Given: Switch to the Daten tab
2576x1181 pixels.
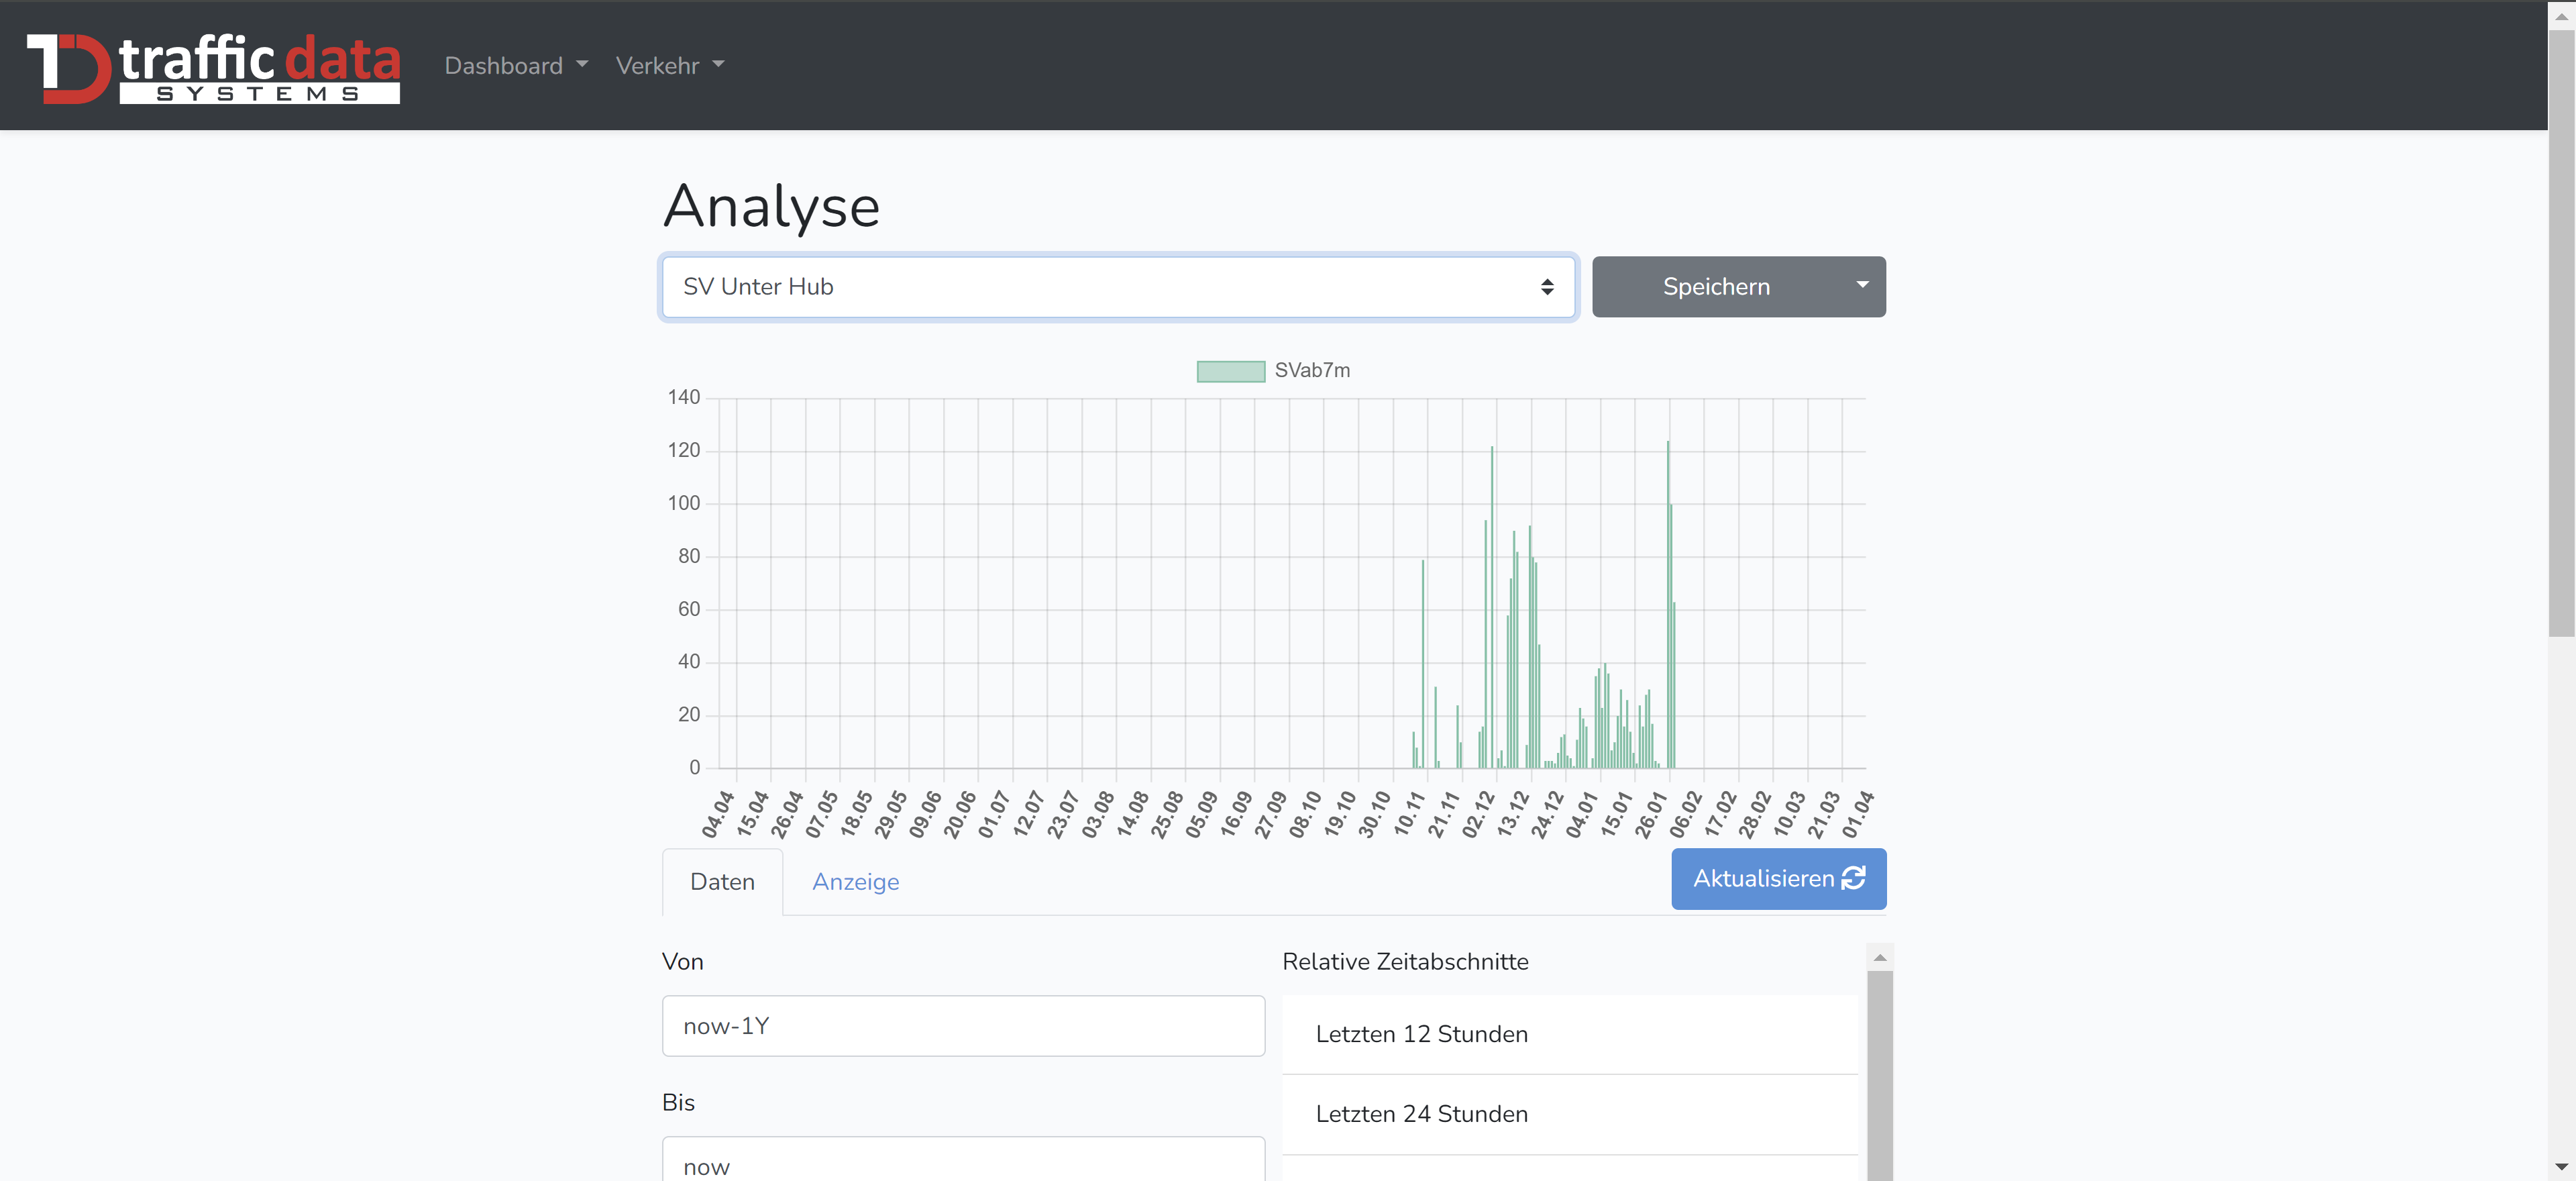Looking at the screenshot, I should [x=722, y=882].
